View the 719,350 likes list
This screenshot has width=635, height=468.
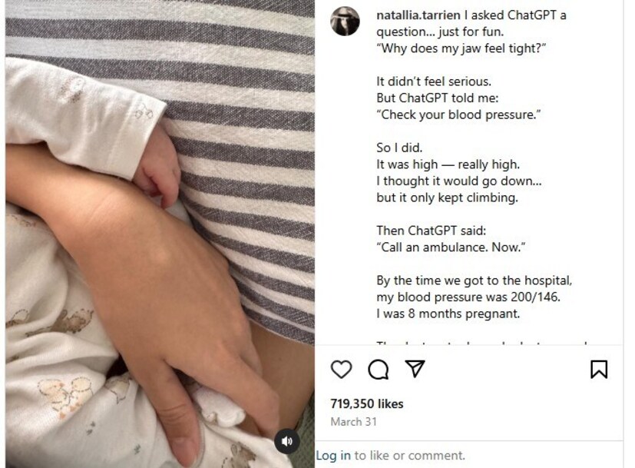pos(367,403)
